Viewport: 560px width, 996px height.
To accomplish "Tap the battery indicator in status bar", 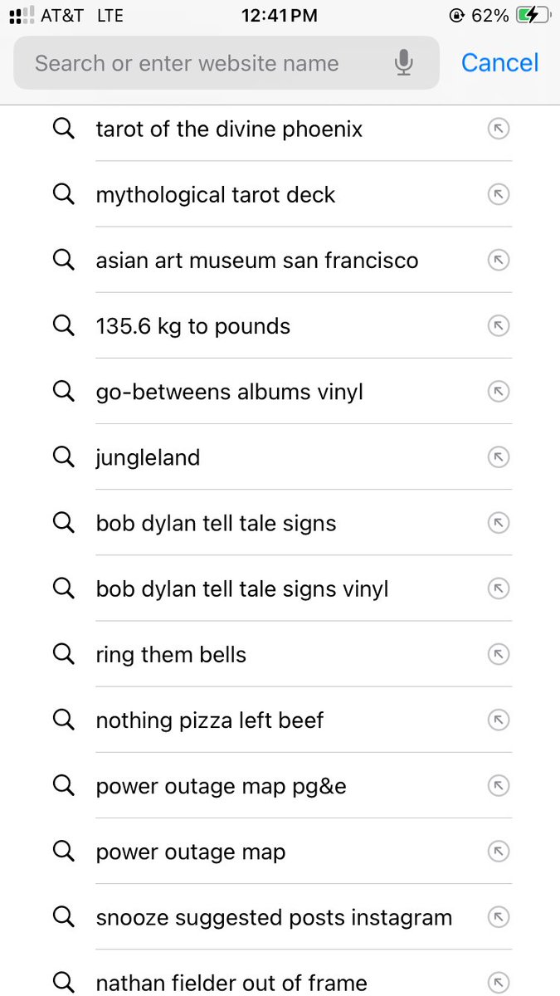I will point(532,15).
